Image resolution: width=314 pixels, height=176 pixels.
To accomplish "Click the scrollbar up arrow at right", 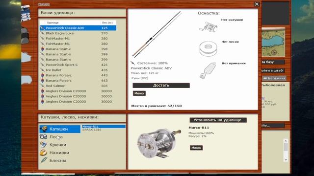I will point(286,141).
